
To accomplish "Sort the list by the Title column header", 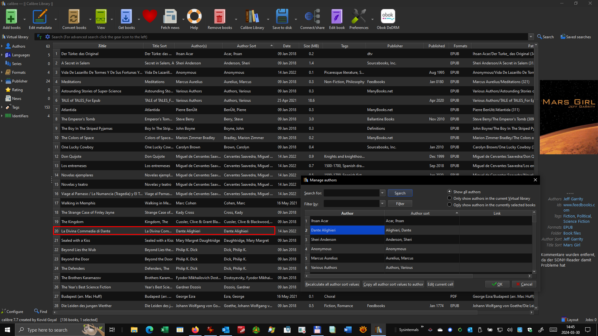I will 102,46.
